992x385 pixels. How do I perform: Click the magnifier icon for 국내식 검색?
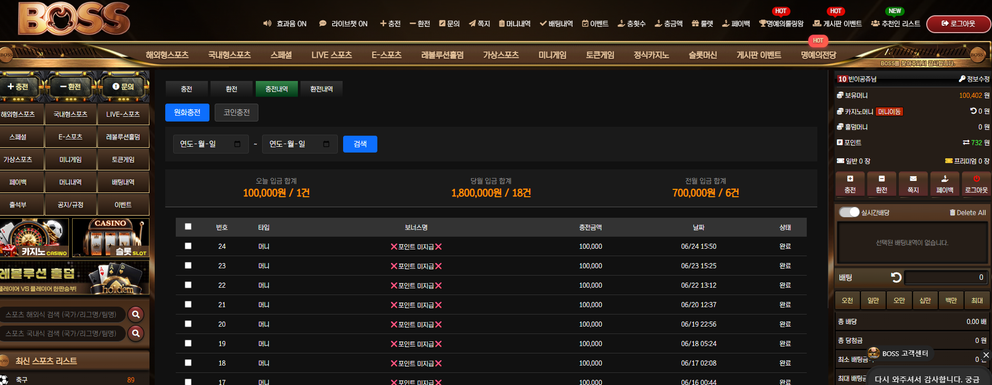[x=136, y=333]
